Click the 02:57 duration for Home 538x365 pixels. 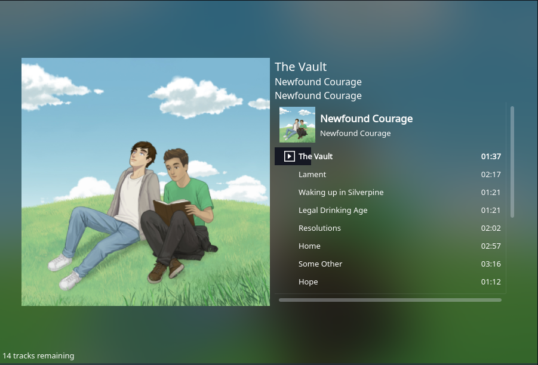pos(491,246)
